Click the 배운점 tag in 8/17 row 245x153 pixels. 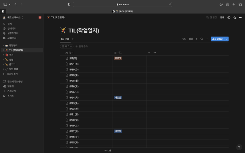(x=118, y=131)
